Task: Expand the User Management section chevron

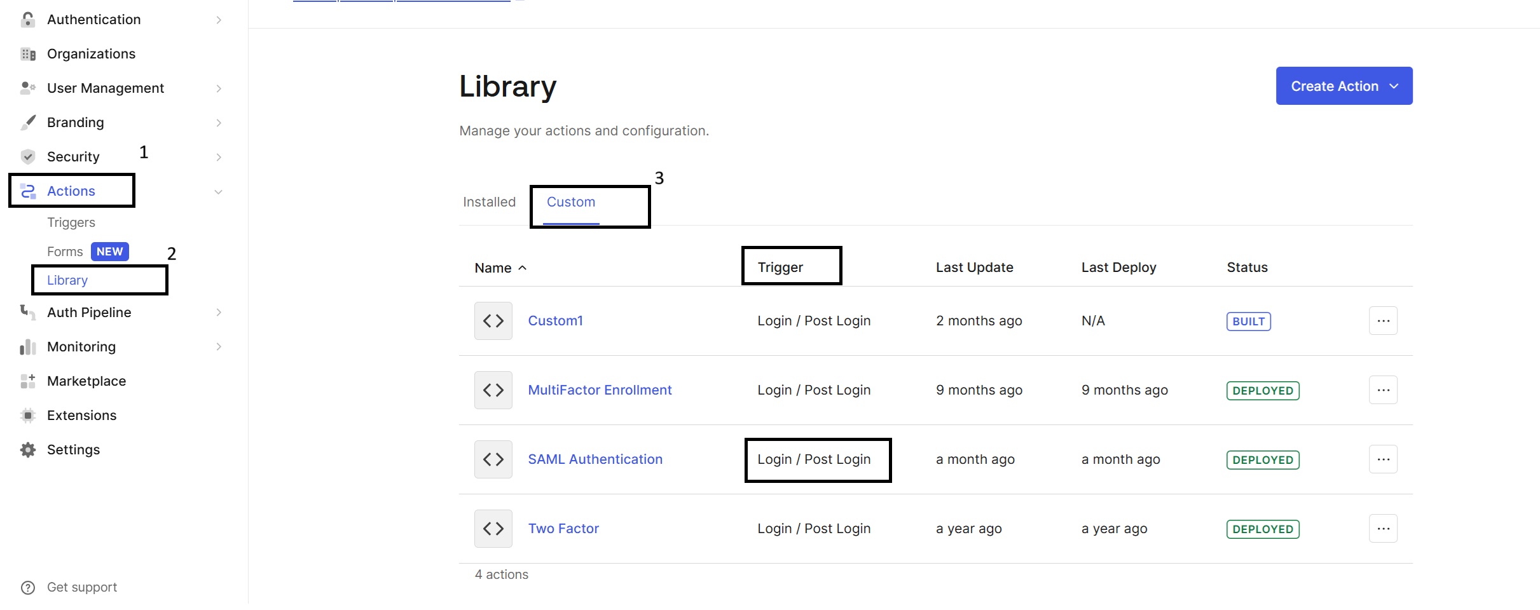Action: click(219, 88)
